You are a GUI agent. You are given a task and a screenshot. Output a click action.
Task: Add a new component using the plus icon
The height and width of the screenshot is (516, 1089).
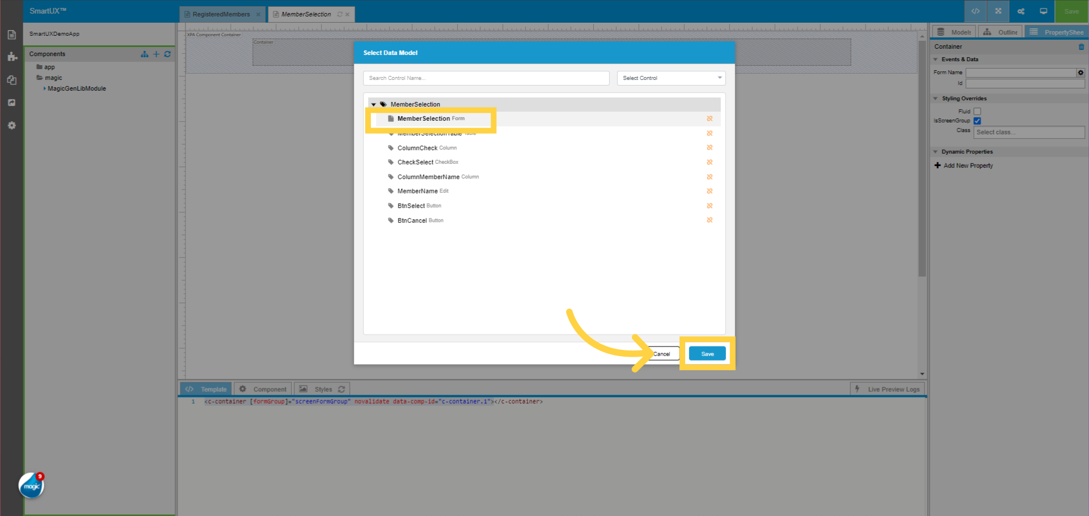click(157, 54)
